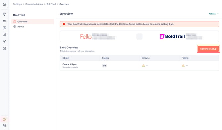Select About in the BoldTrail side menu

coord(32,26)
